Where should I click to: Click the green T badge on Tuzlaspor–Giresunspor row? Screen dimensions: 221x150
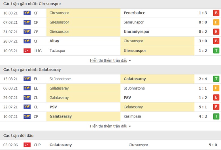216,51
